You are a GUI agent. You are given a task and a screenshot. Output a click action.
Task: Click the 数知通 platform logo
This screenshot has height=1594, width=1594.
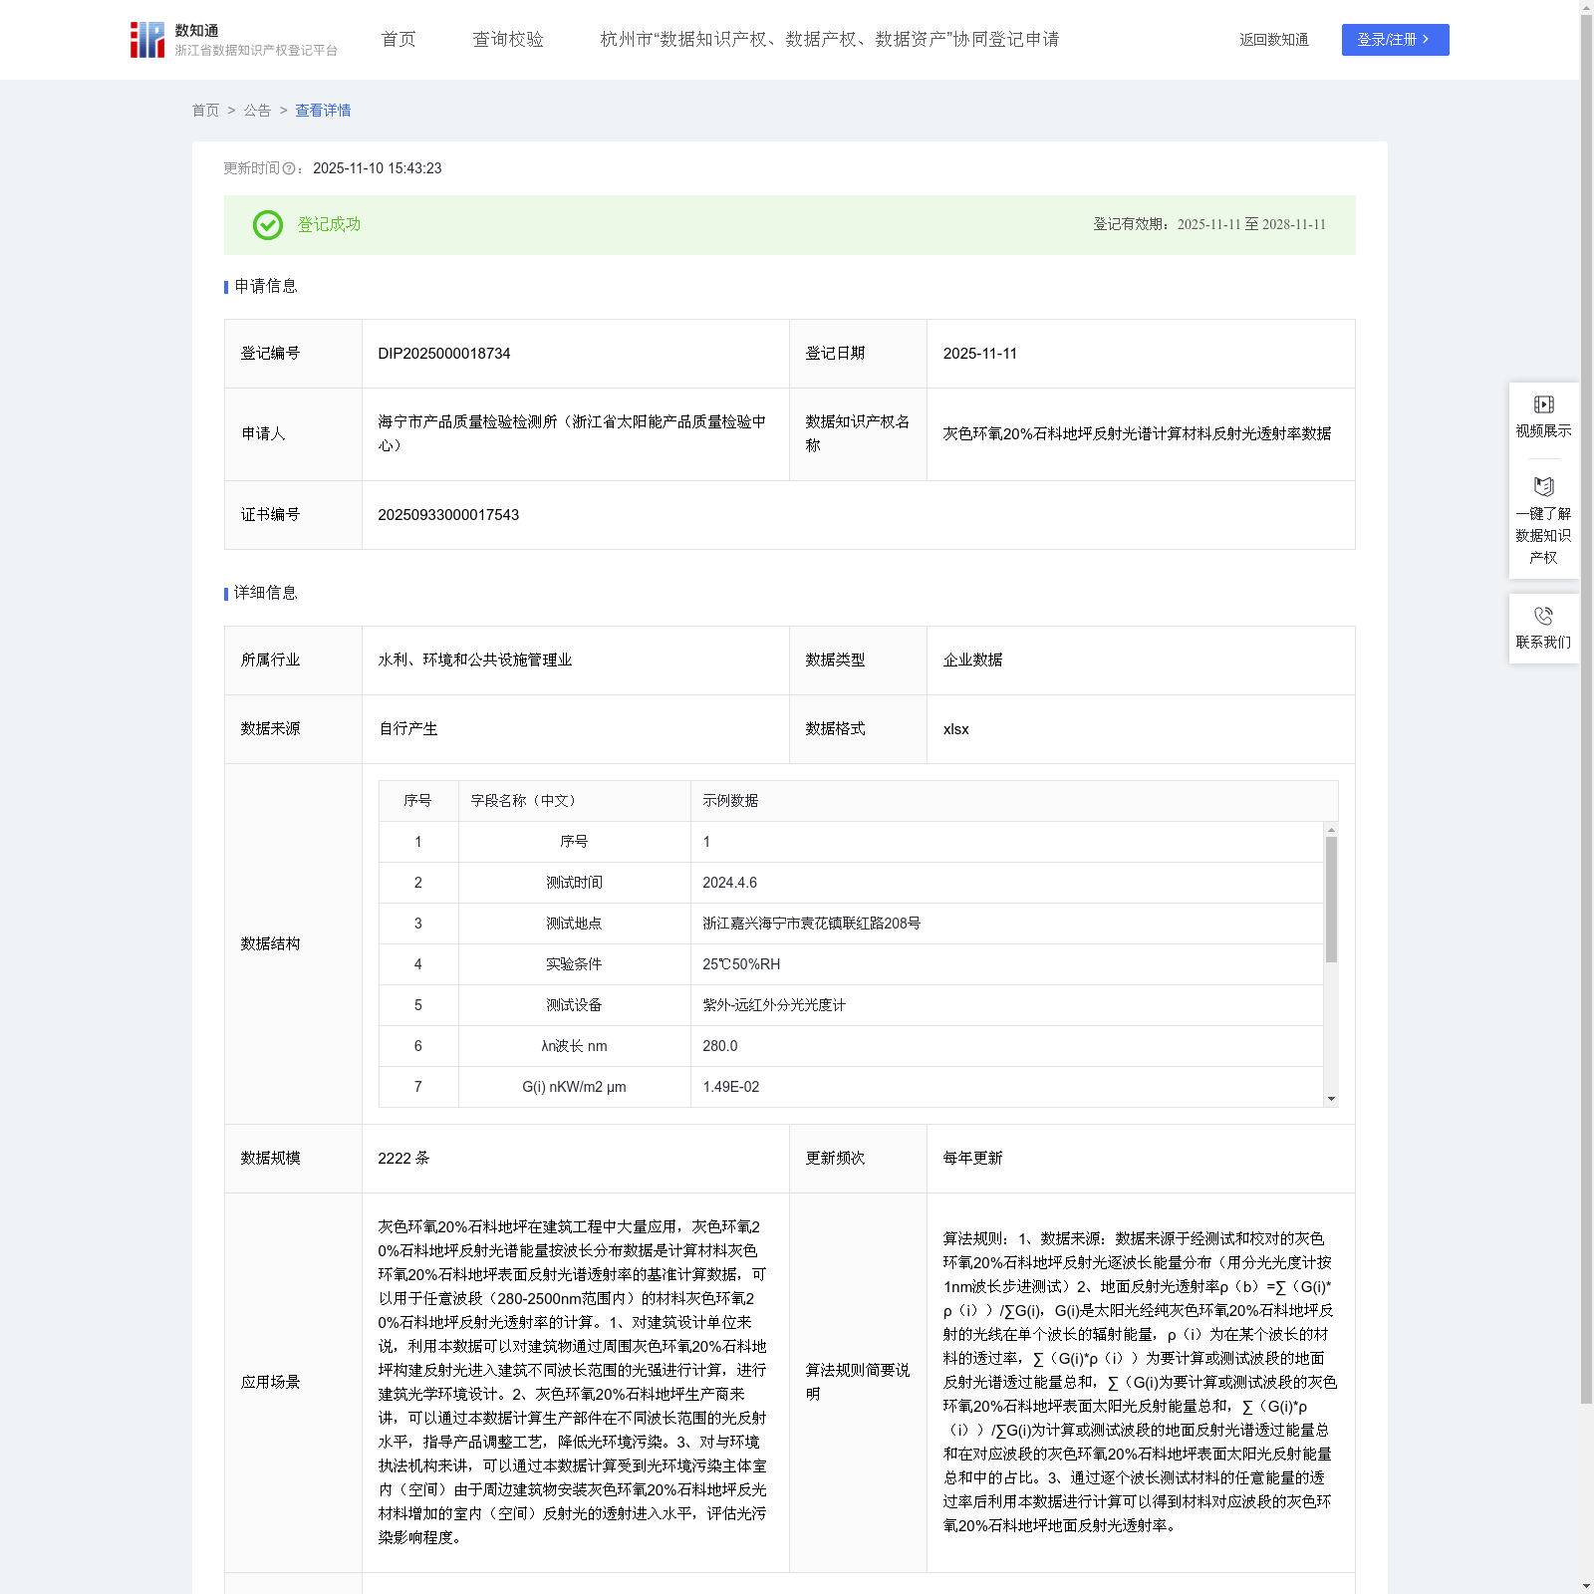tap(147, 40)
